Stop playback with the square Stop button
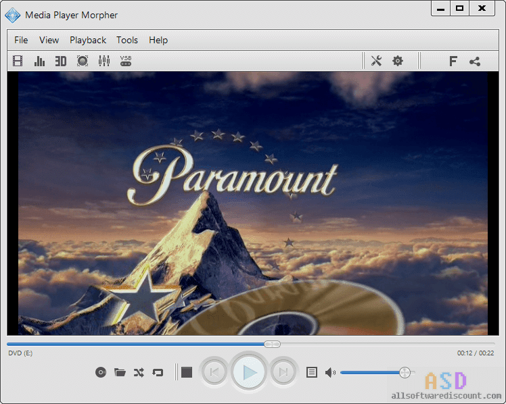The width and height of the screenshot is (506, 404). [x=187, y=372]
